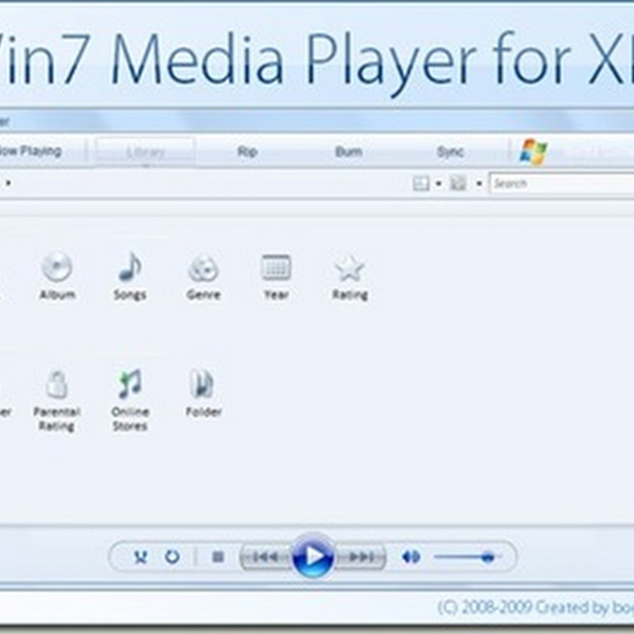Click the Windows logo icon
634x634 pixels.
533,151
